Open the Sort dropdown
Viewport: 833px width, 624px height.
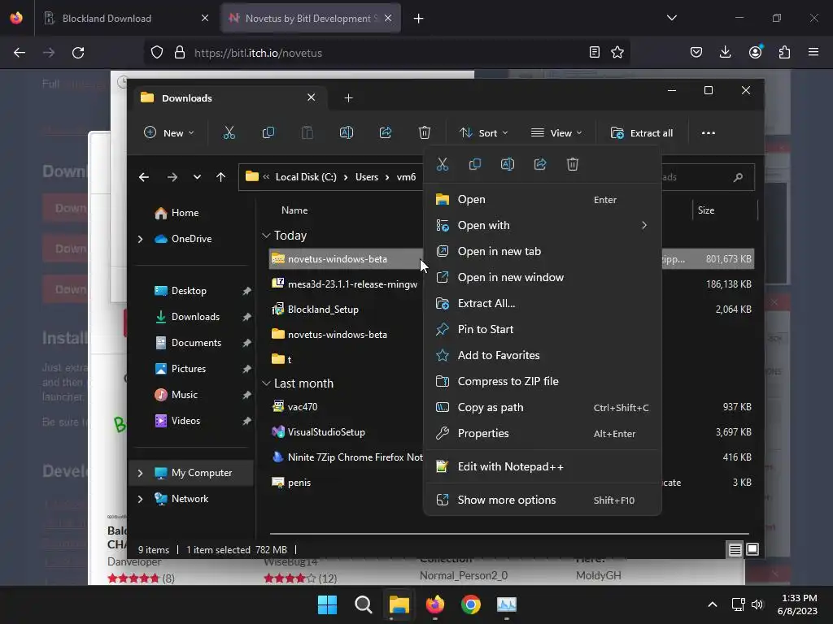click(x=484, y=132)
